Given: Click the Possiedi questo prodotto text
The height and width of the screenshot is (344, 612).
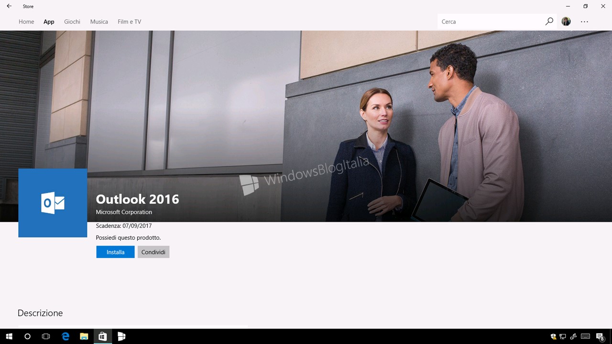Looking at the screenshot, I should pos(128,237).
